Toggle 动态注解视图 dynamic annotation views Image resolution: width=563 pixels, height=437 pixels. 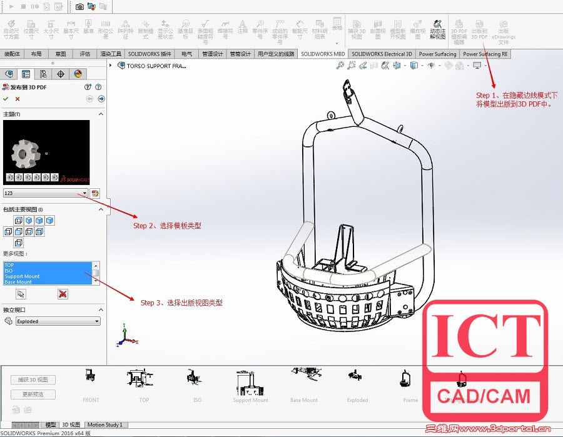pos(438,30)
